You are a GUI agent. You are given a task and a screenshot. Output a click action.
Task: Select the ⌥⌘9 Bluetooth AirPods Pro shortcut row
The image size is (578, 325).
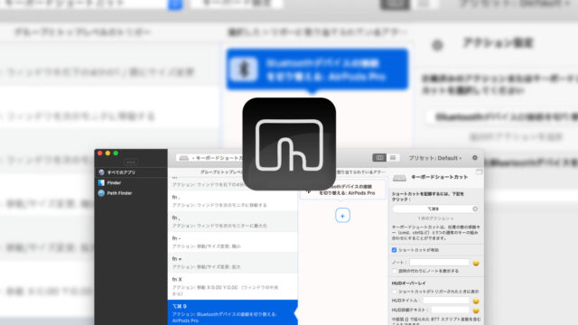click(233, 312)
